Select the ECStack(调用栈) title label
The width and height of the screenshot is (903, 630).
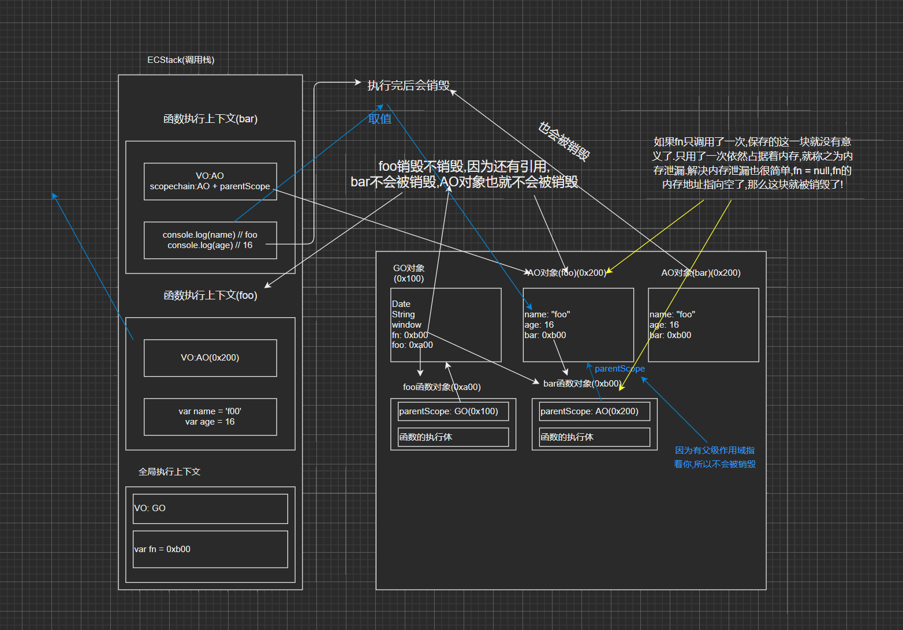click(x=181, y=60)
